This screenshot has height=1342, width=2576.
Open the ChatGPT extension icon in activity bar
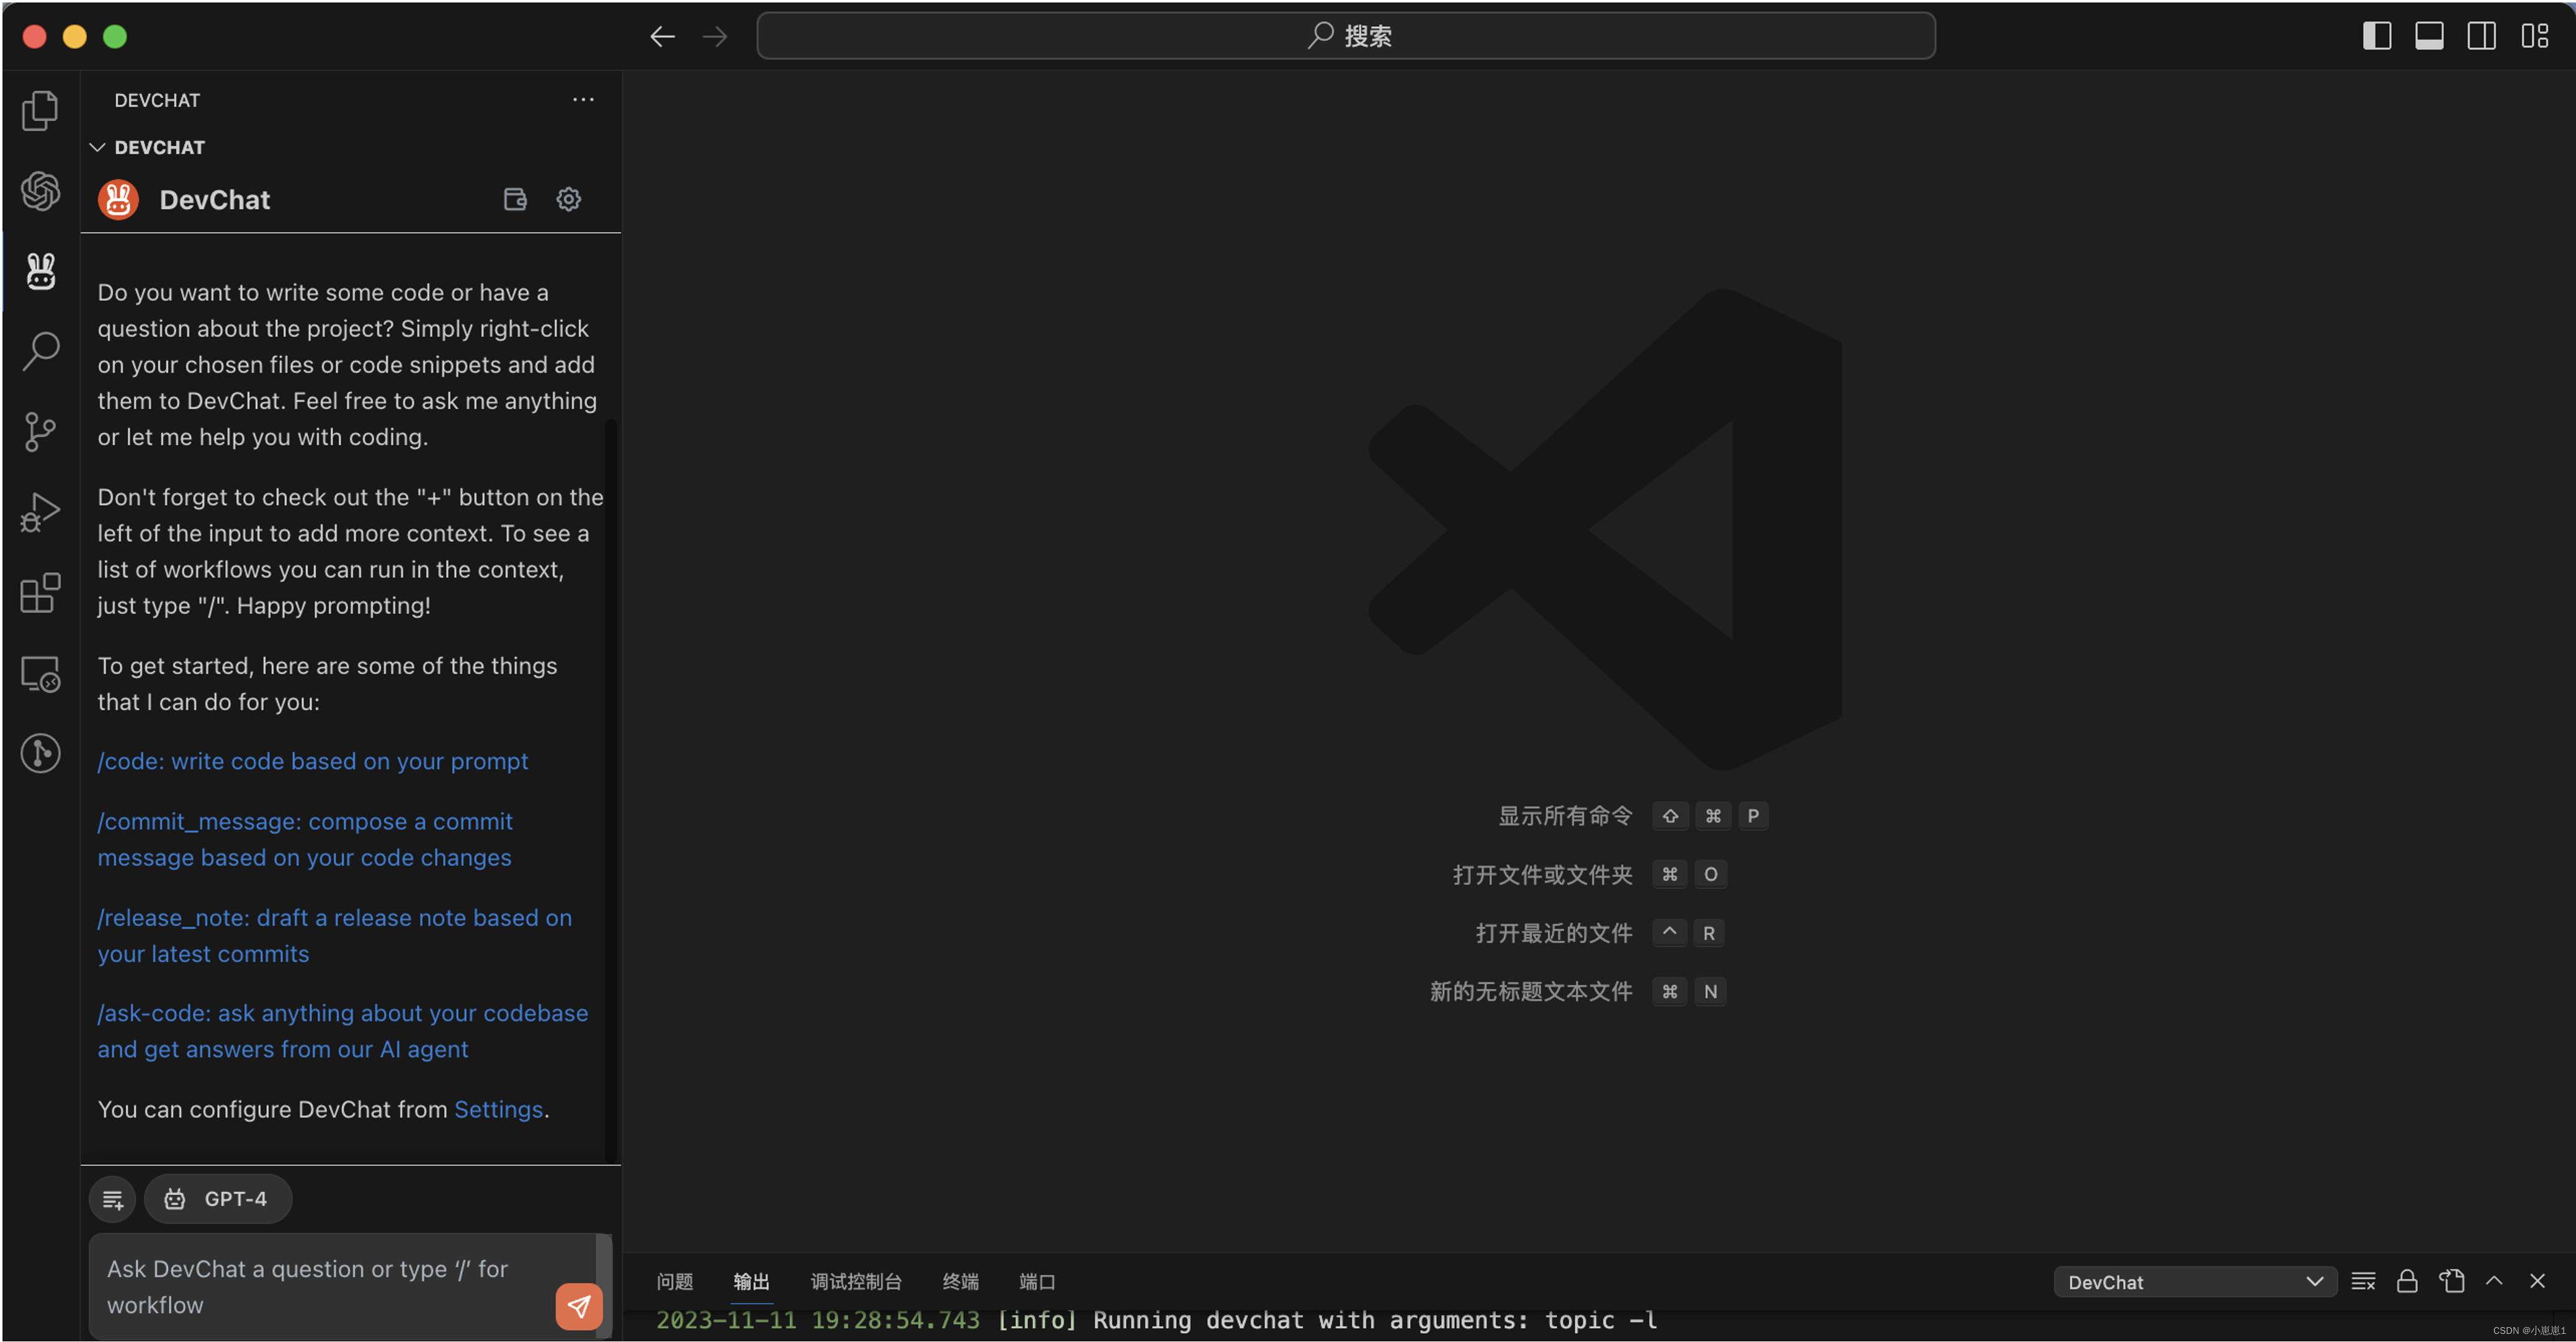click(x=40, y=190)
